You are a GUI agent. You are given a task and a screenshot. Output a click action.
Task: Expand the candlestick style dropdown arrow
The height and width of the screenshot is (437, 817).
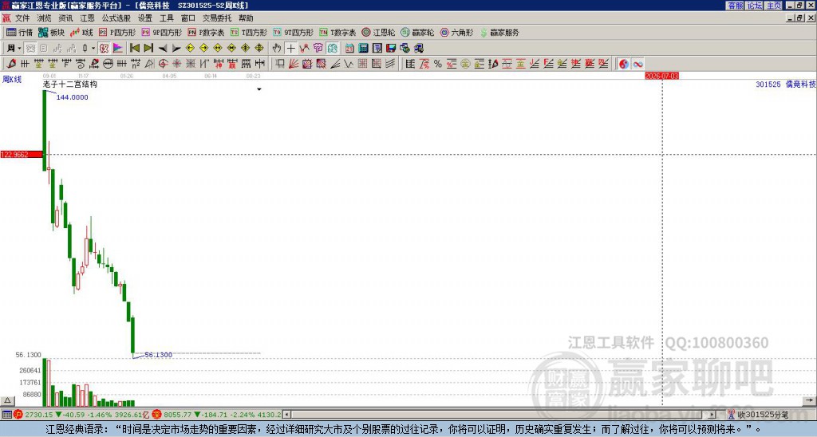click(93, 49)
